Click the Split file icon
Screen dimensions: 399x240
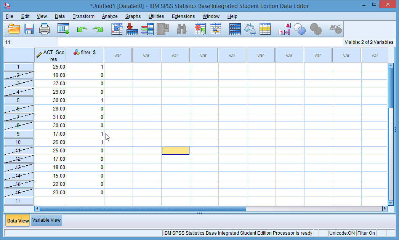235,29
